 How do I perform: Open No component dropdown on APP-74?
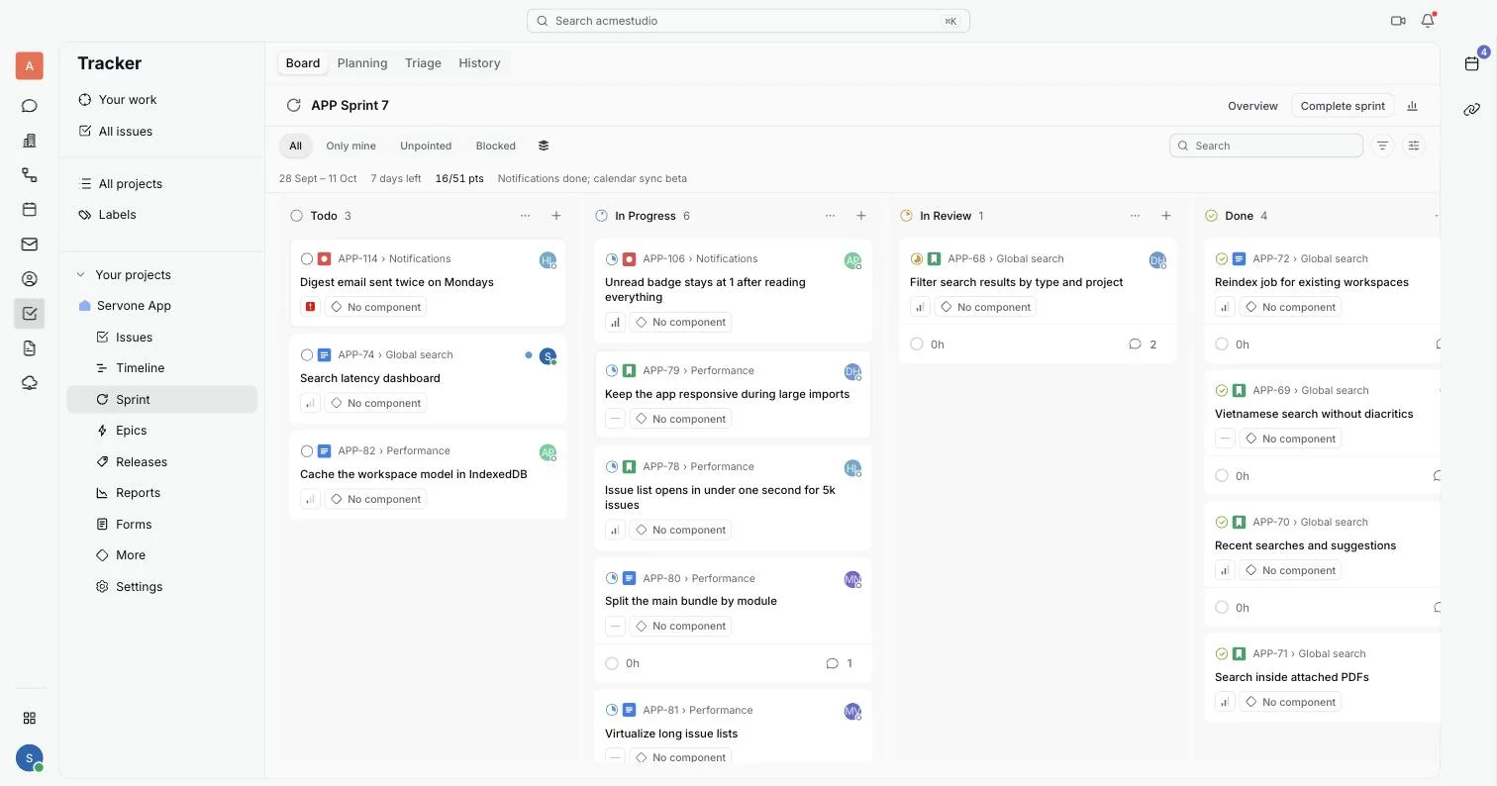(x=376, y=403)
